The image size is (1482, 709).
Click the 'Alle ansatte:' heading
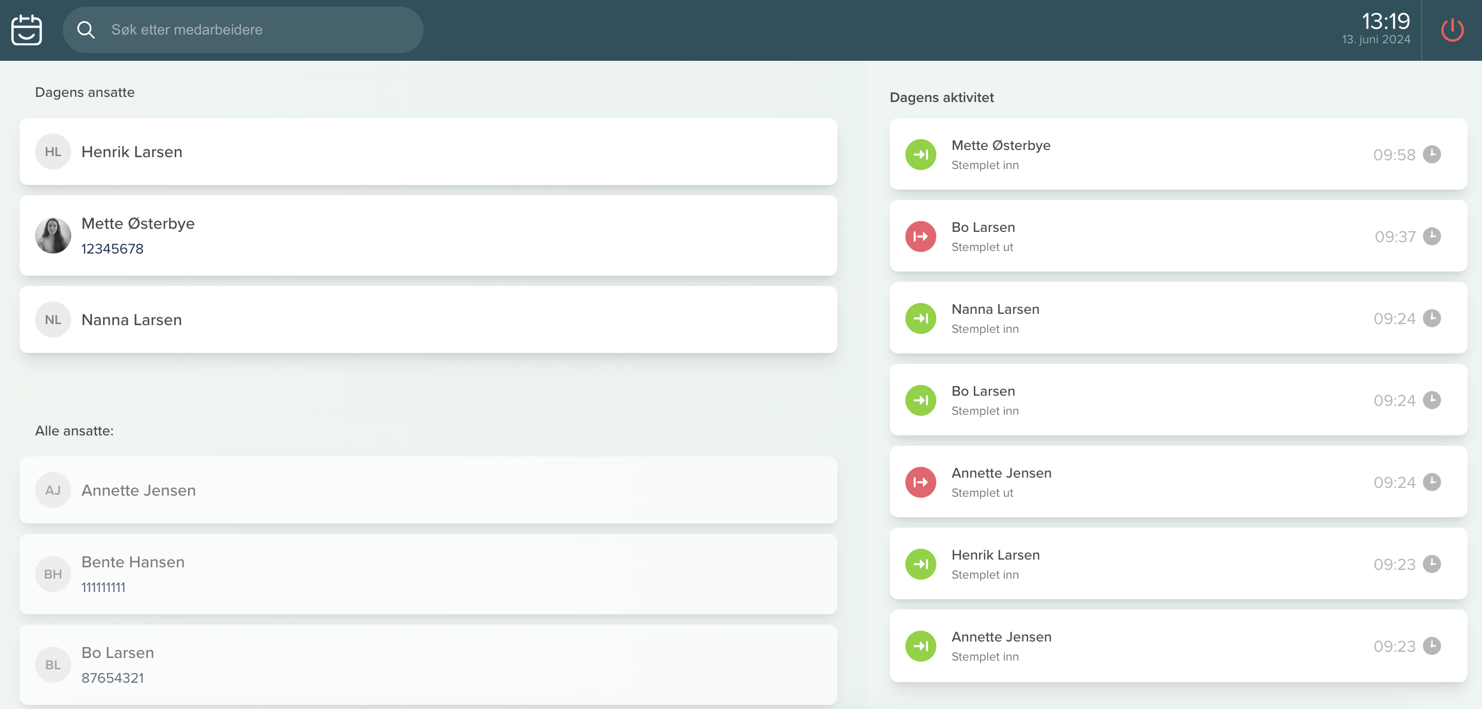(x=74, y=430)
